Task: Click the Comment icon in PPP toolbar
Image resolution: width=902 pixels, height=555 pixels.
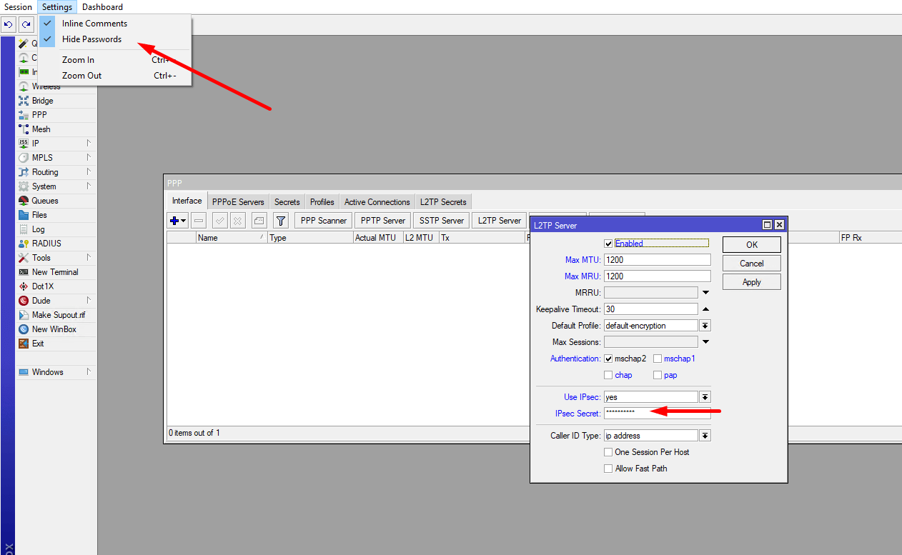Action: click(259, 221)
